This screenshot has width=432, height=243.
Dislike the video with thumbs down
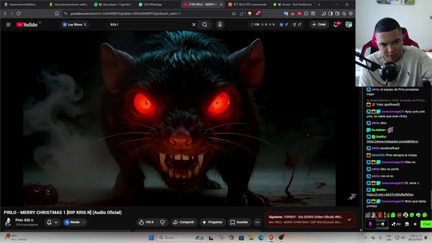click(162, 222)
